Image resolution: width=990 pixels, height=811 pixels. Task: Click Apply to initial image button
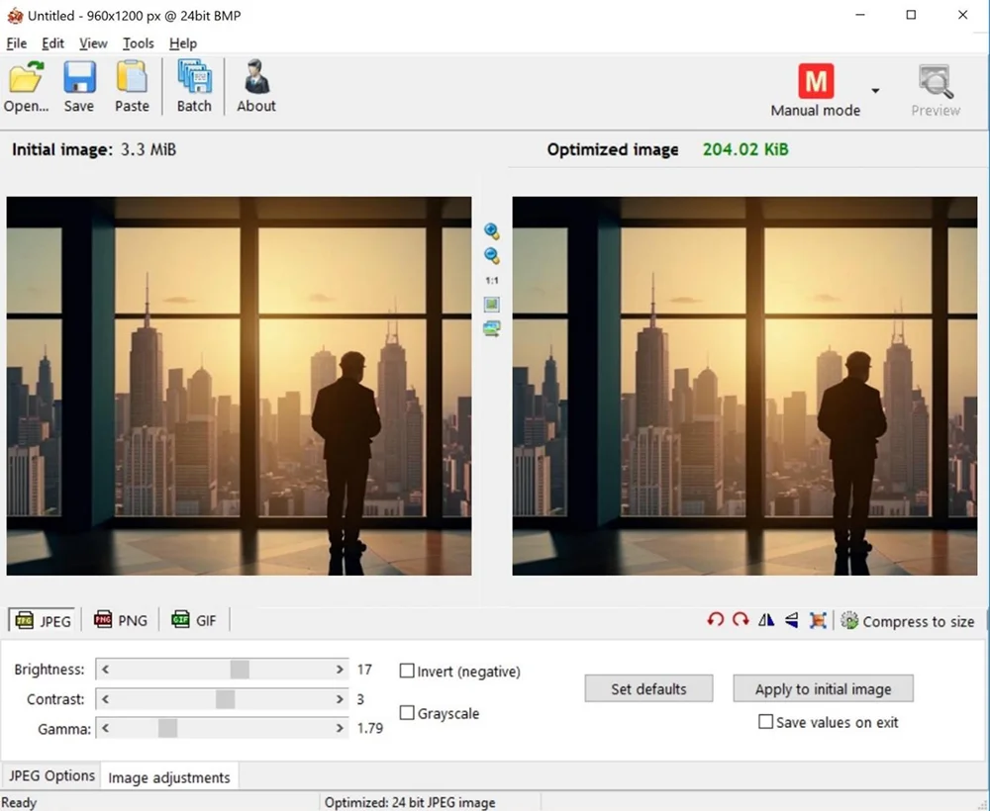[823, 689]
